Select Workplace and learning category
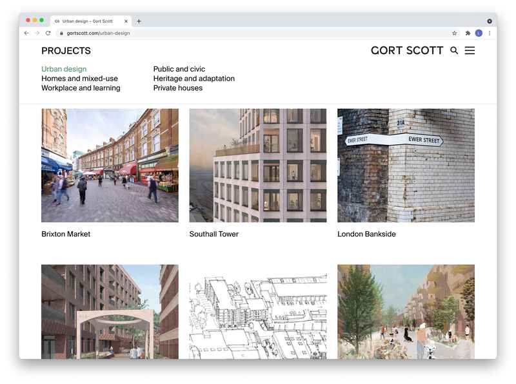Image resolution: width=516 pixels, height=384 pixels. [81, 88]
